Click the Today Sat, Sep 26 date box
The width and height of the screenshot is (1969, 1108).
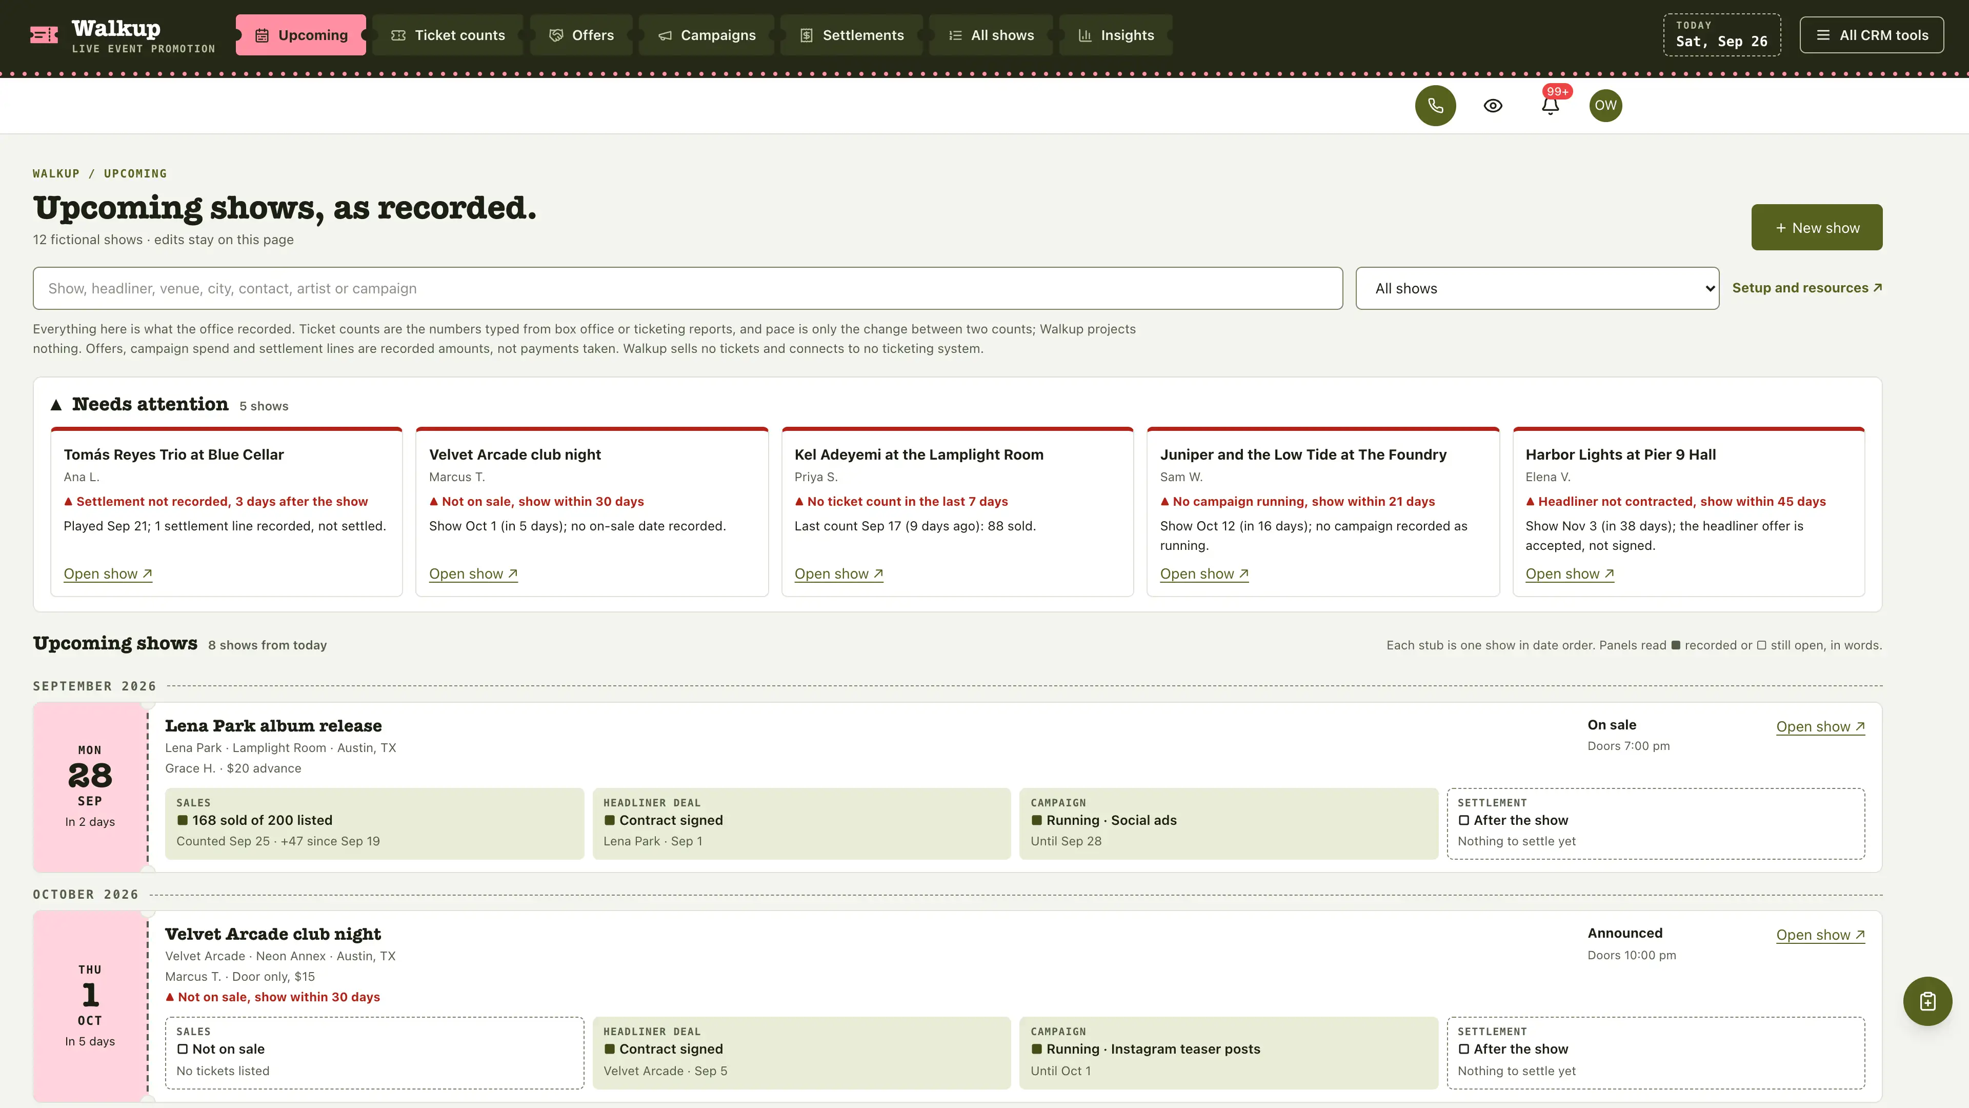[x=1721, y=35]
